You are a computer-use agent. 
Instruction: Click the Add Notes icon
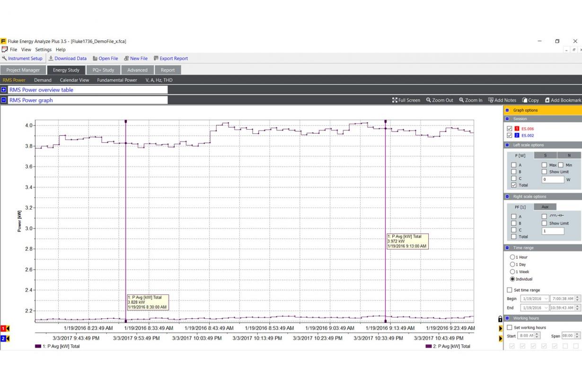(503, 100)
